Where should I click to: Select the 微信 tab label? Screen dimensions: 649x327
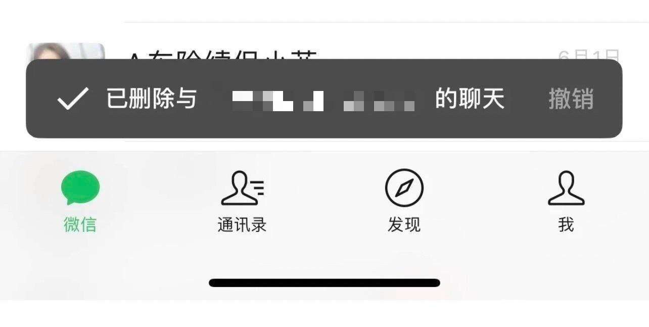coord(80,224)
